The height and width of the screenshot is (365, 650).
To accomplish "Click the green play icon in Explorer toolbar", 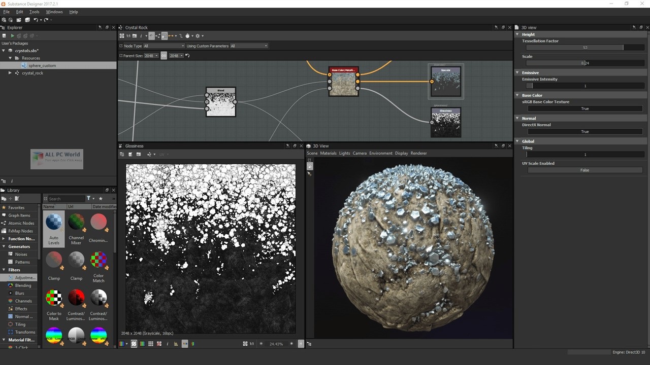I will click(x=12, y=35).
